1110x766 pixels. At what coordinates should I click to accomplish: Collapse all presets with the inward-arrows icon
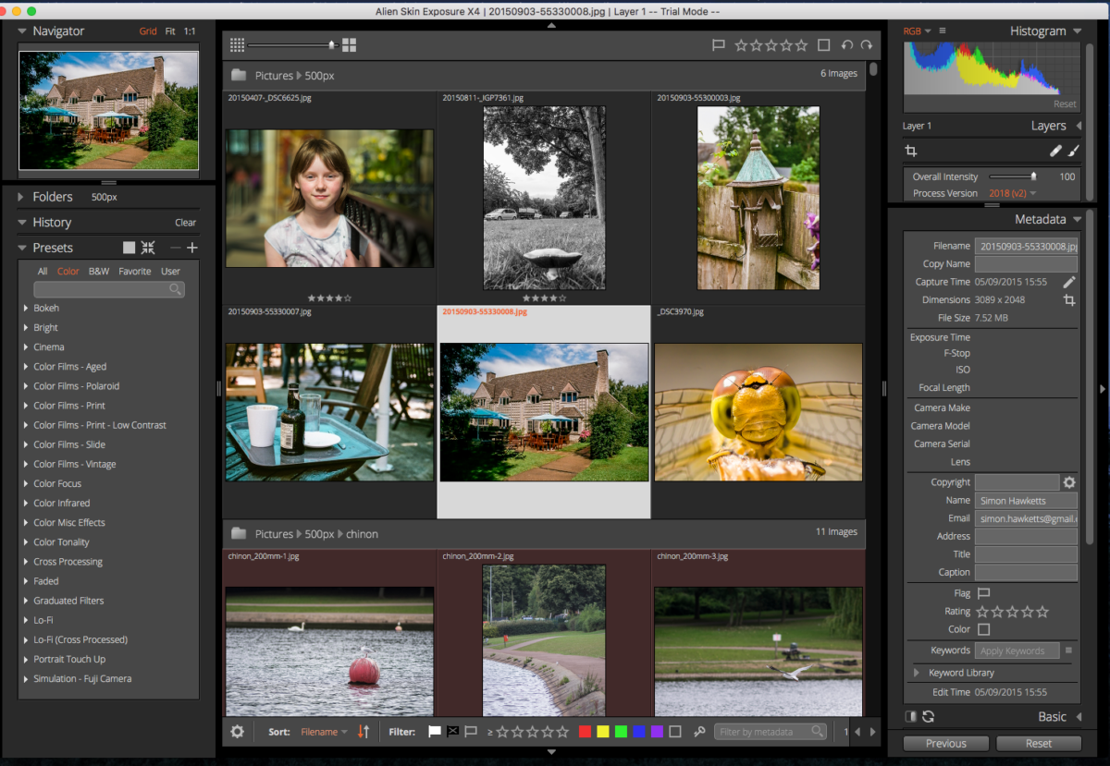pyautogui.click(x=148, y=248)
